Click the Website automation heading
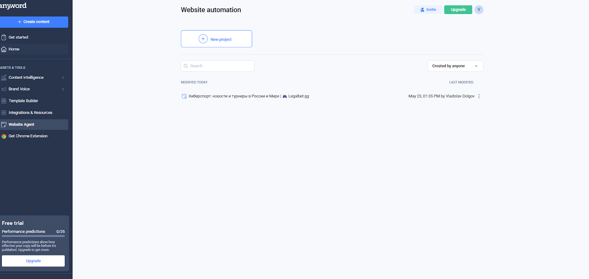 tap(211, 10)
